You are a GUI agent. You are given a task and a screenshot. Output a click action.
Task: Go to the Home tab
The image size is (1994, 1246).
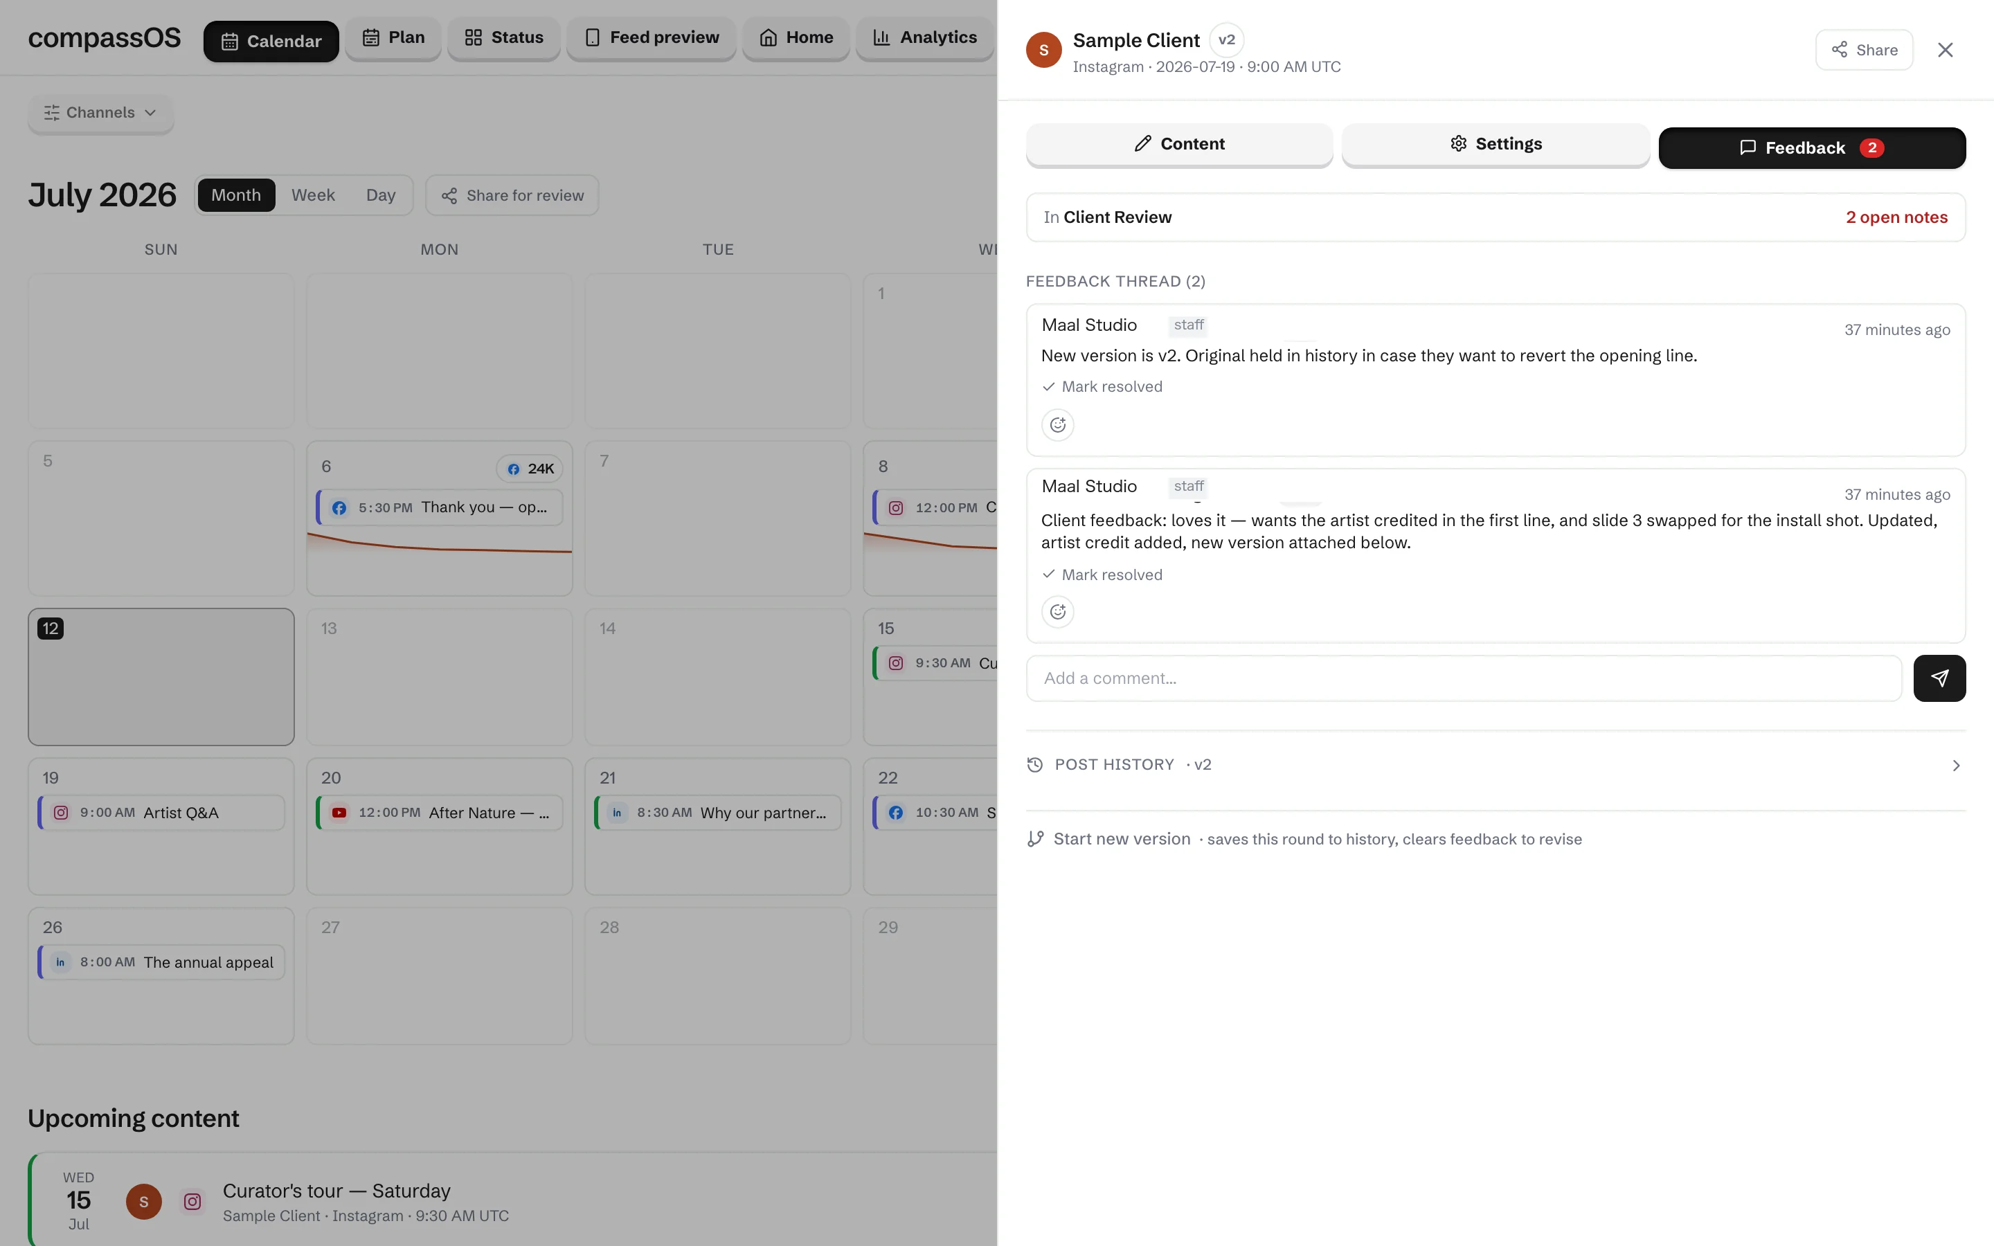796,38
